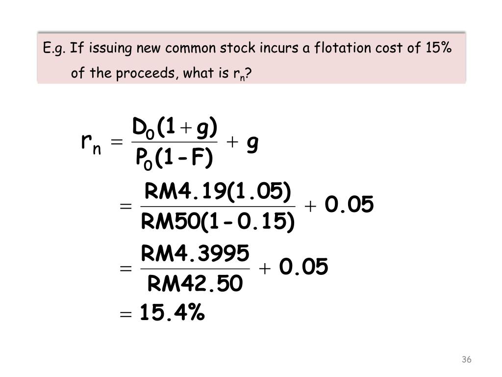Viewport: 502px width, 377px height.
Task: Click the equals sign before 15.4%
Action: tap(125, 314)
